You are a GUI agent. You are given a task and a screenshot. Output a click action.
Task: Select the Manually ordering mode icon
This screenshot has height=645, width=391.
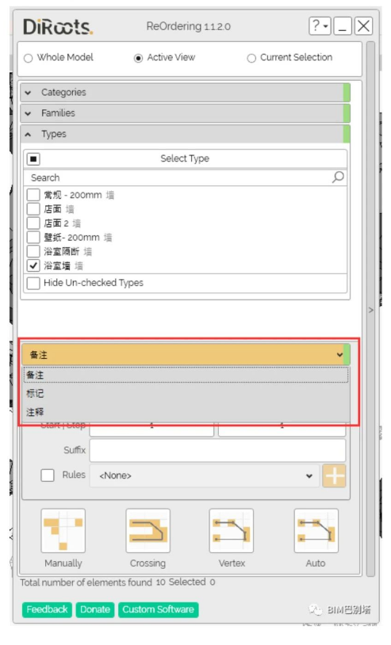pos(63,531)
